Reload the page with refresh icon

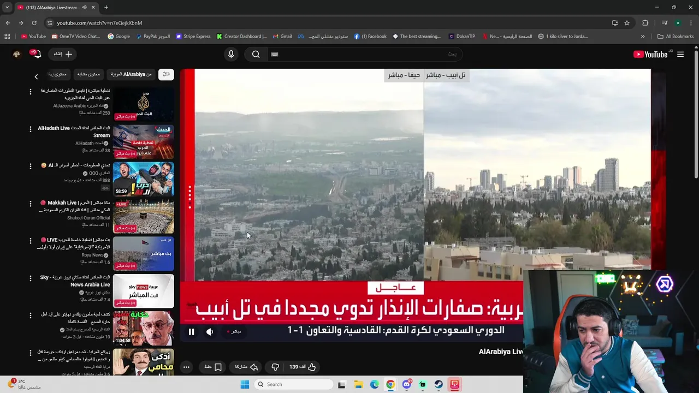pos(34,23)
